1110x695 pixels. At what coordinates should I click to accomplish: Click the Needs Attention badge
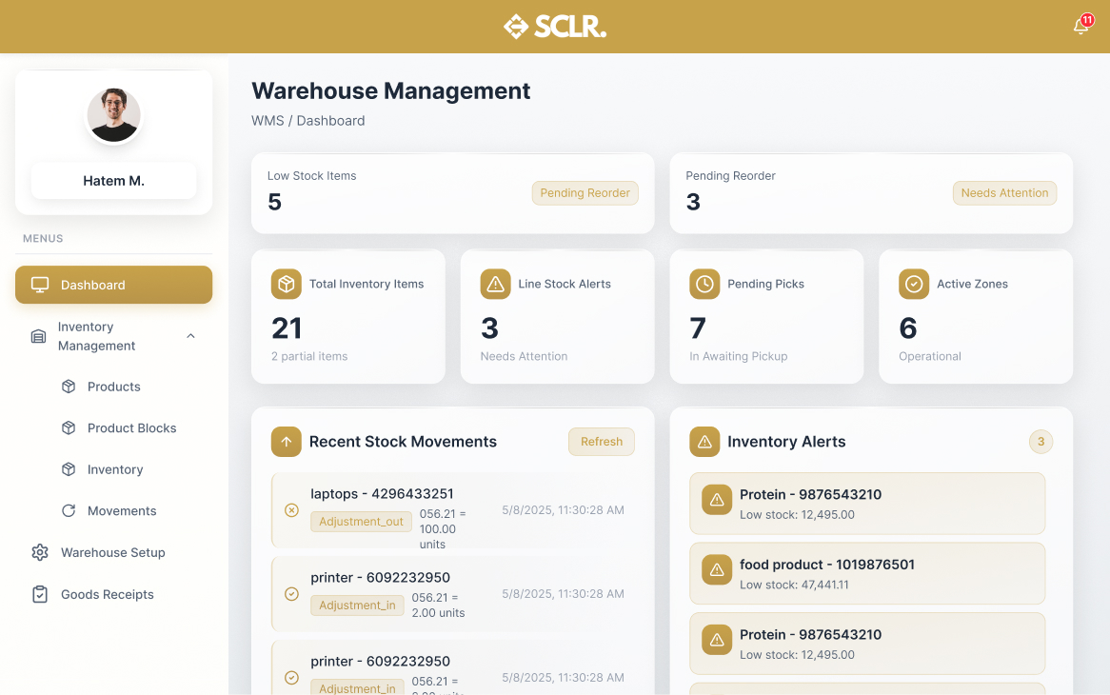(1004, 192)
